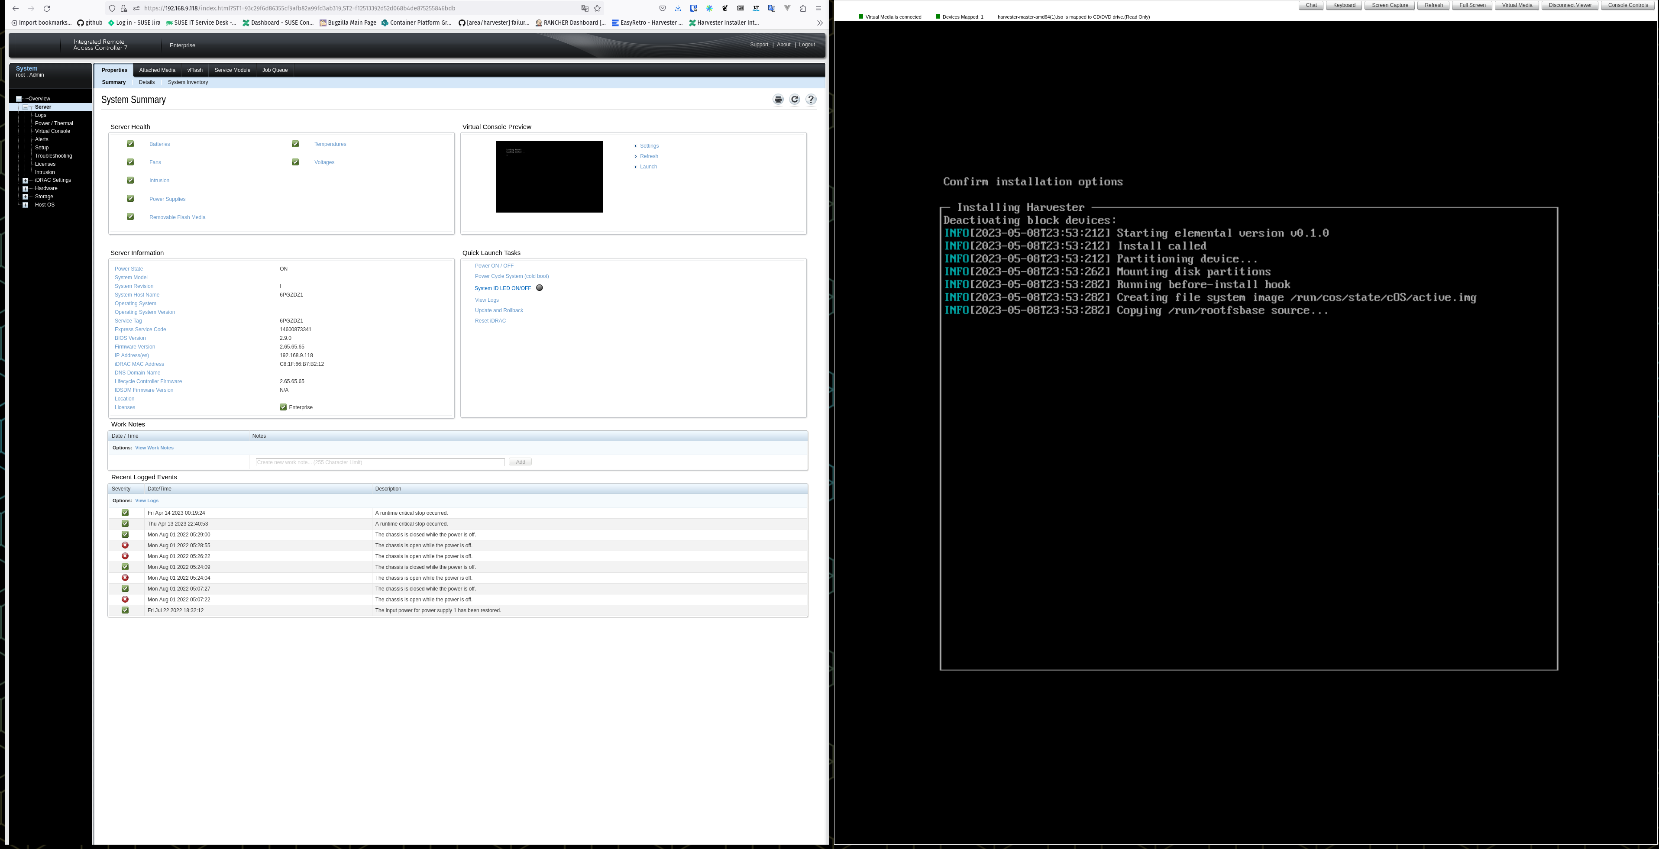Viewport: 1659px width, 849px height.
Task: Click the error icon beside Mon Aug 01 2022 05:28:55 event
Action: click(125, 545)
